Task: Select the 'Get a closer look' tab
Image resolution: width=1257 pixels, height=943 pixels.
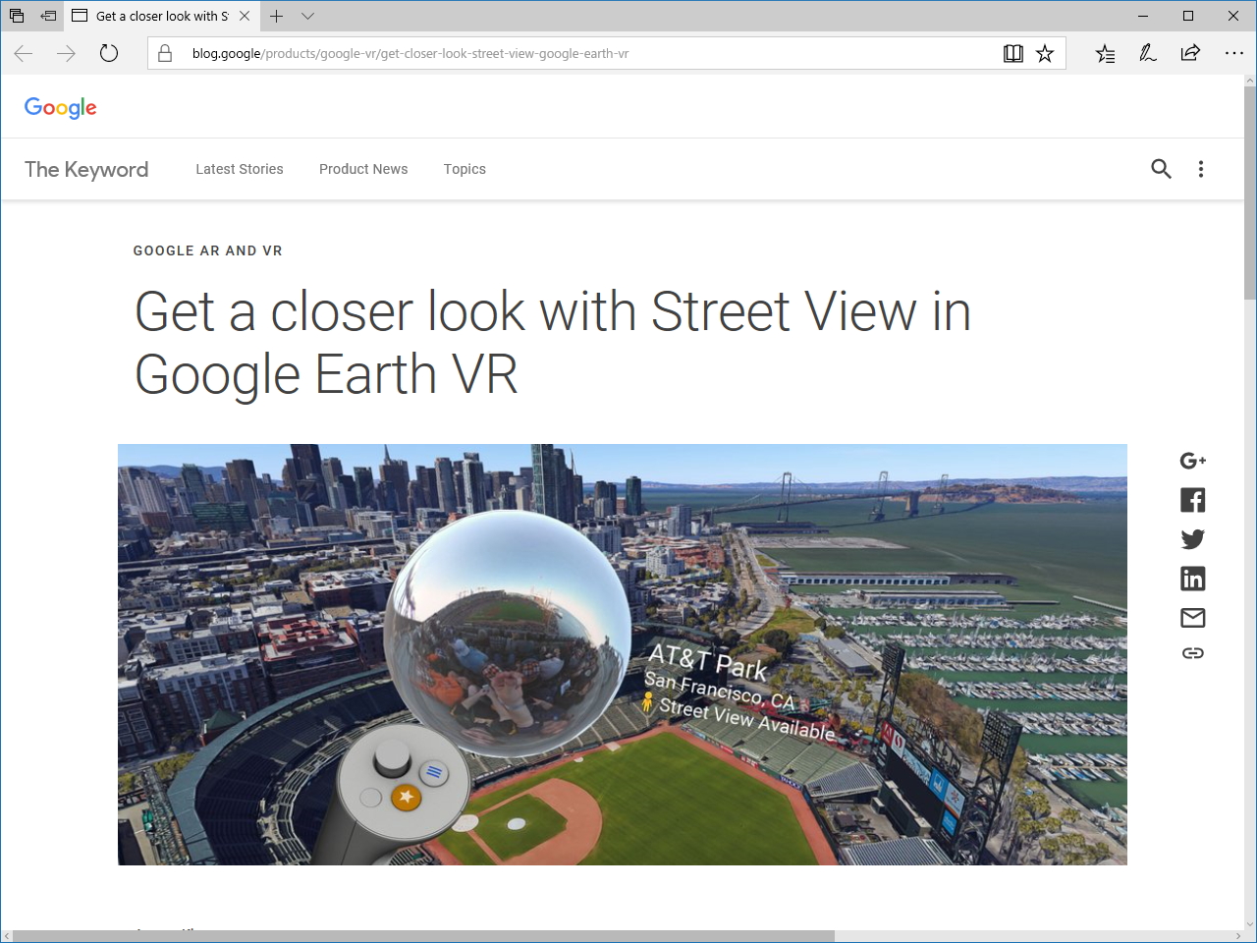Action: coord(161,16)
